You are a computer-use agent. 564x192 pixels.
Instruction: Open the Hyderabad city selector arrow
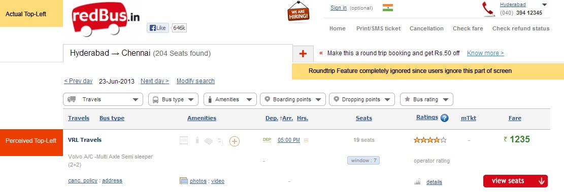click(544, 5)
